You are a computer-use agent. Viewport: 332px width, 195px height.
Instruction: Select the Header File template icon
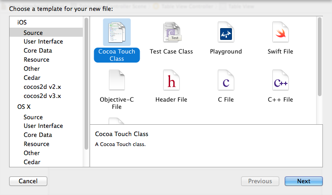tap(171, 80)
